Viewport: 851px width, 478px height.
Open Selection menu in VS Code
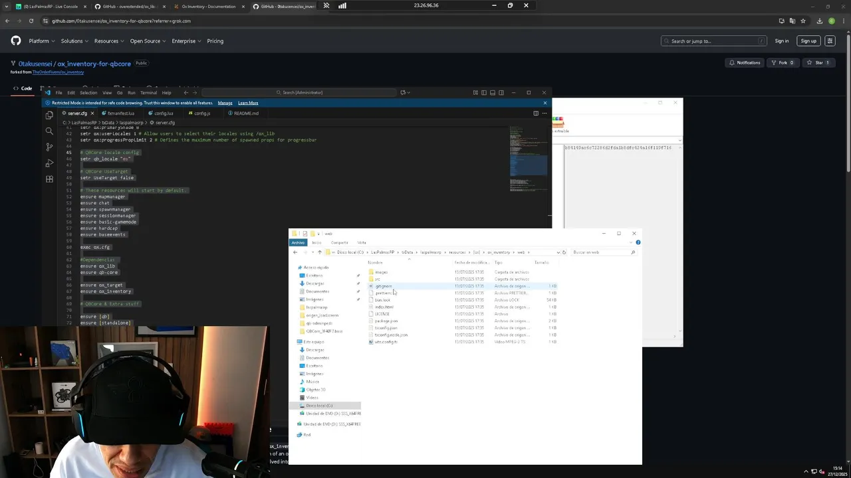click(88, 92)
